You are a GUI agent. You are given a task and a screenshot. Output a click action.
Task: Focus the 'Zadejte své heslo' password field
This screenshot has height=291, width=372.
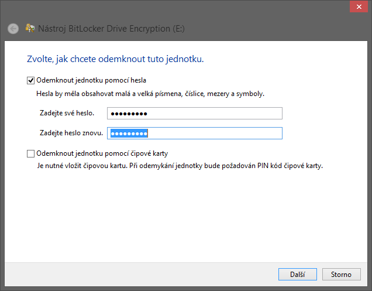[x=195, y=114]
